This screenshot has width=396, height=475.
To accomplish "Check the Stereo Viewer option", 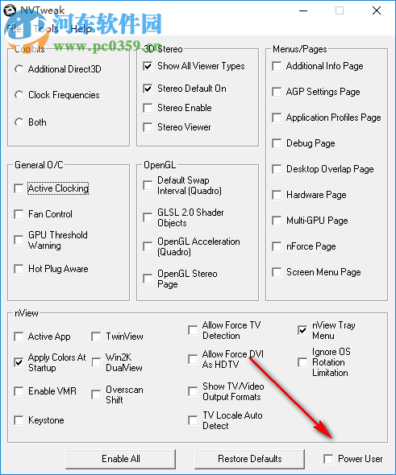I will tap(148, 127).
